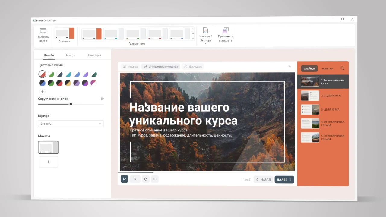Select the white and red color scheme
This screenshot has width=386, height=217.
[42, 74]
